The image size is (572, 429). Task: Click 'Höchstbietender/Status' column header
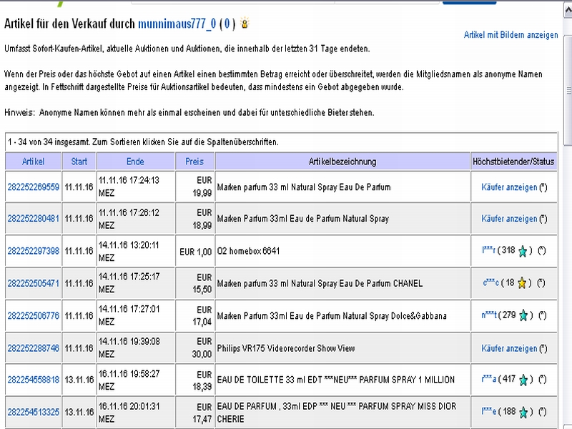click(x=513, y=162)
